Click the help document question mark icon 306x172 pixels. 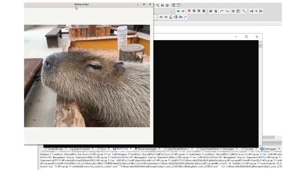(x=238, y=11)
